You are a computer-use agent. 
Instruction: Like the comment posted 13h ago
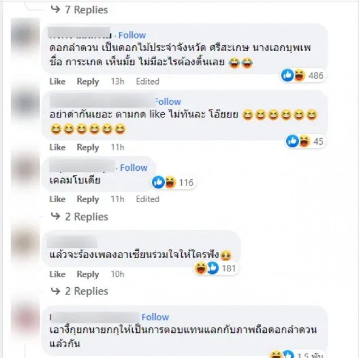click(x=57, y=82)
